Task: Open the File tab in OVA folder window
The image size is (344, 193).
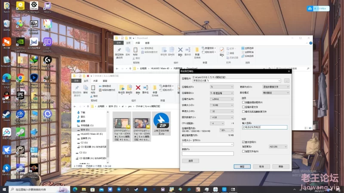Action: tap(76, 81)
